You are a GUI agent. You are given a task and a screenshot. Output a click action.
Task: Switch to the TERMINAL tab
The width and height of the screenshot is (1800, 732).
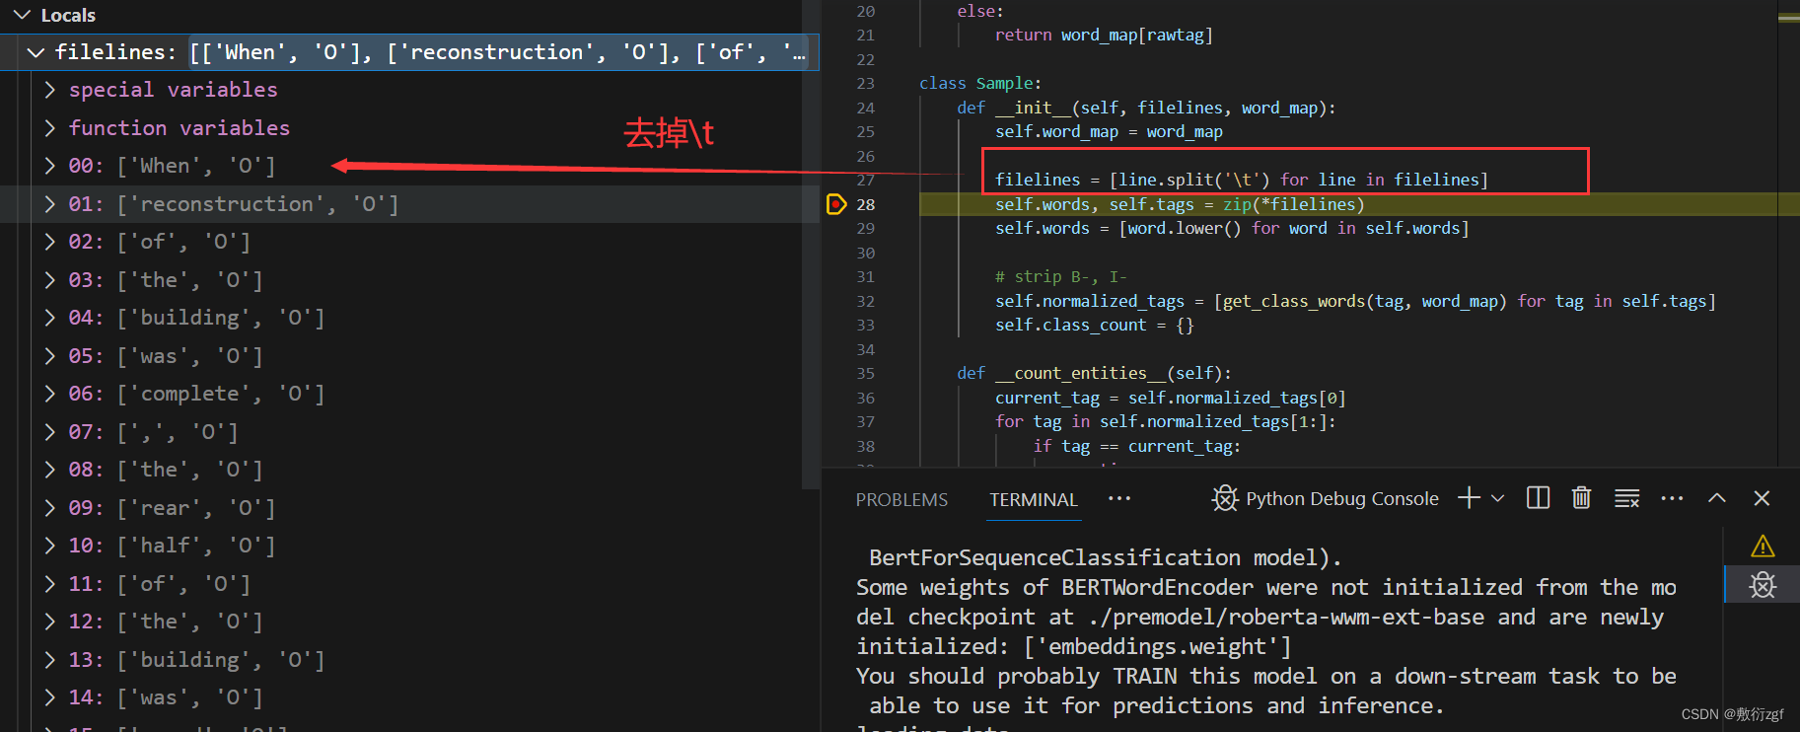pyautogui.click(x=1034, y=500)
